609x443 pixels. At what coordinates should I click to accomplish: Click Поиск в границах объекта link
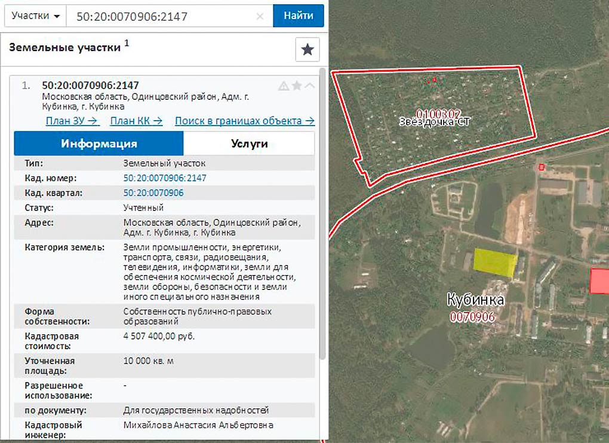click(x=245, y=121)
